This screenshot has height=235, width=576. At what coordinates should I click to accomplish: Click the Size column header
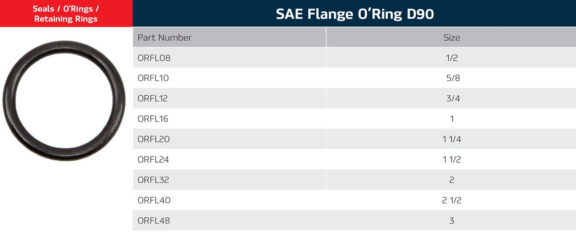[452, 37]
